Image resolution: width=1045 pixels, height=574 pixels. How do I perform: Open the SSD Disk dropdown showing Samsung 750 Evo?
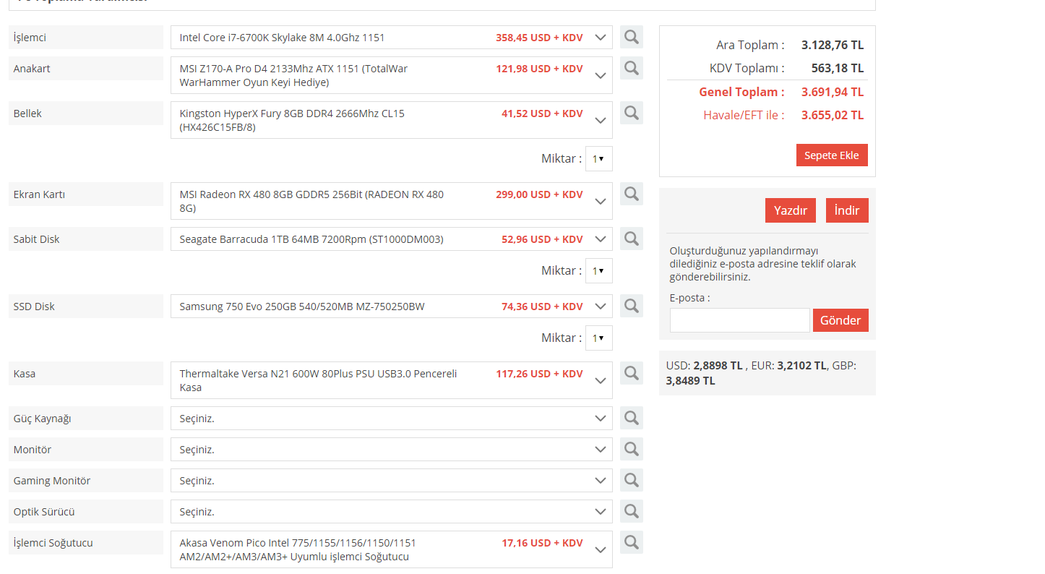click(392, 307)
